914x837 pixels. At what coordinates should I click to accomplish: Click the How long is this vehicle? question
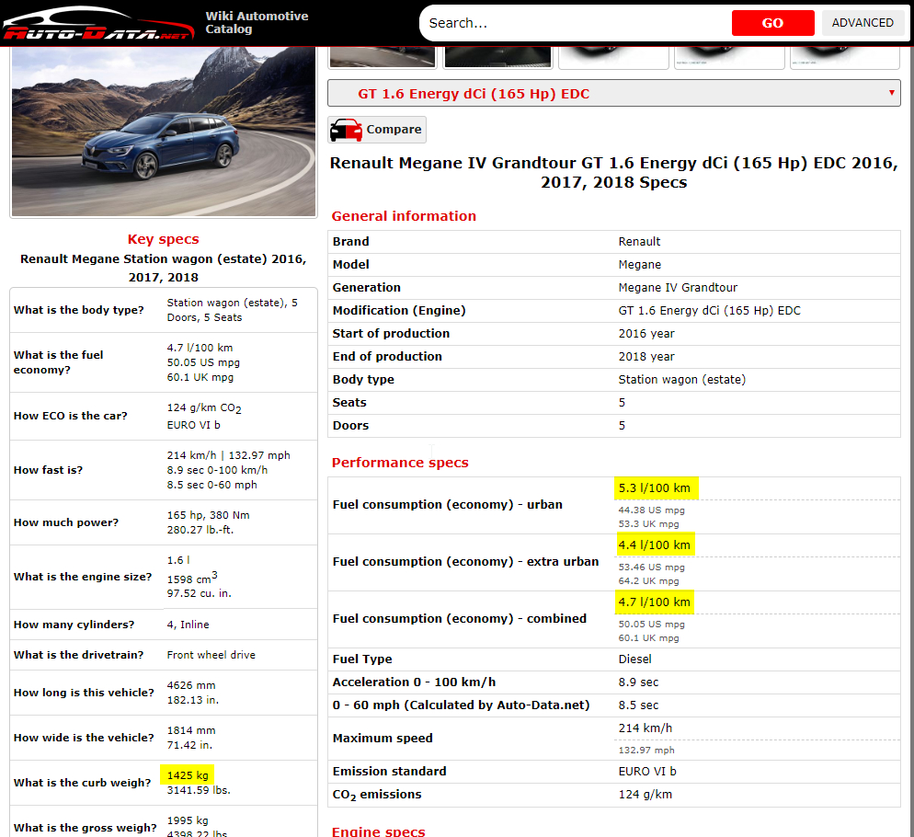coord(84,693)
